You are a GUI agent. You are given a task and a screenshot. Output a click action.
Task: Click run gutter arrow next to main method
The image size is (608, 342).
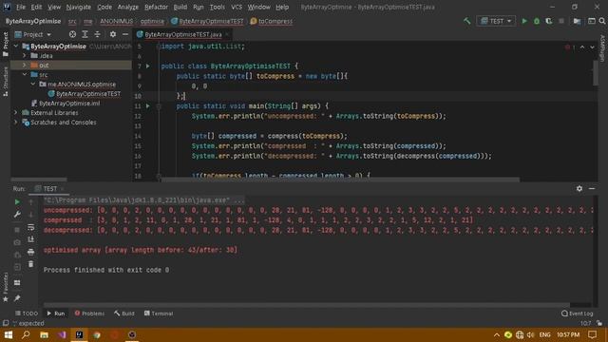[148, 105]
